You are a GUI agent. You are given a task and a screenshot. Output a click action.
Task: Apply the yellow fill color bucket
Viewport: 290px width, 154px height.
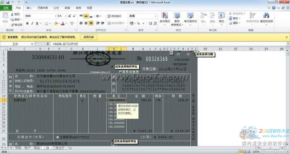click(x=55, y=23)
